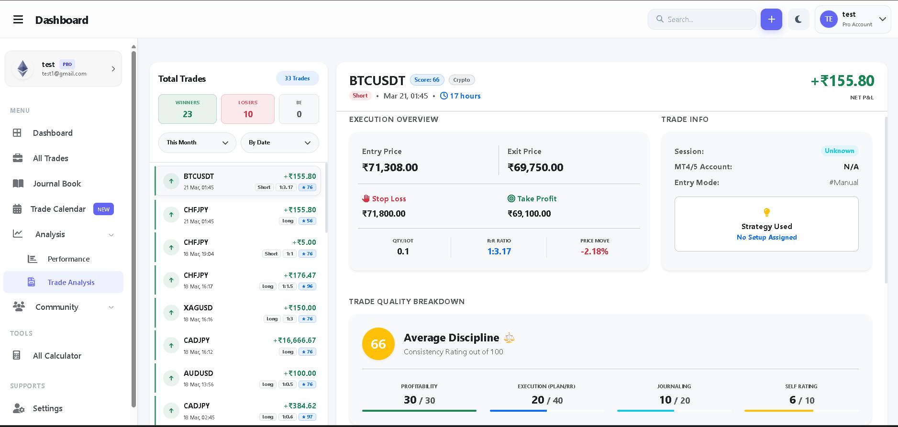The image size is (898, 427).
Task: Click the All Trades briefcase icon
Action: pyautogui.click(x=18, y=158)
